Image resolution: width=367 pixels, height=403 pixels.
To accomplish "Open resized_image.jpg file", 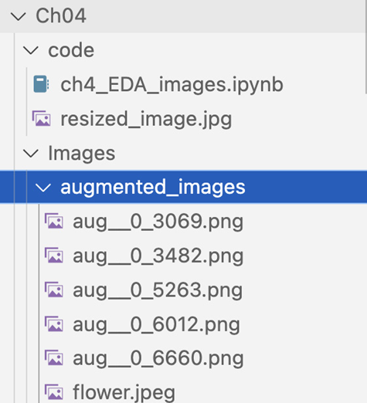I will (146, 119).
